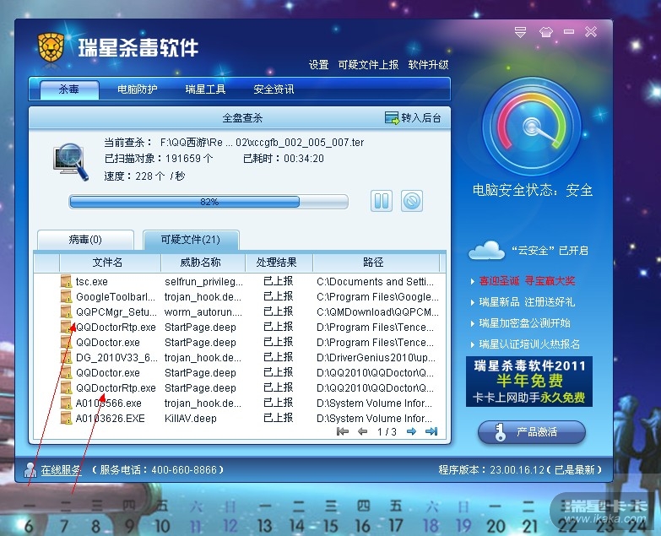The height and width of the screenshot is (536, 661).
Task: Open 瑞星认证培训火热报名 news link
Action: [529, 344]
